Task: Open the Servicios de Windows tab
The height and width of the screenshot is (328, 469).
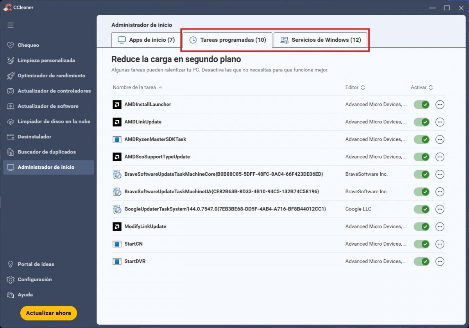Action: [x=320, y=40]
